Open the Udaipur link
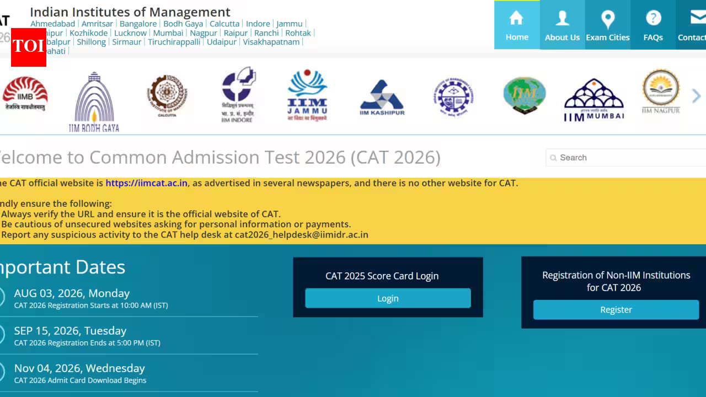This screenshot has width=706, height=397. click(222, 42)
